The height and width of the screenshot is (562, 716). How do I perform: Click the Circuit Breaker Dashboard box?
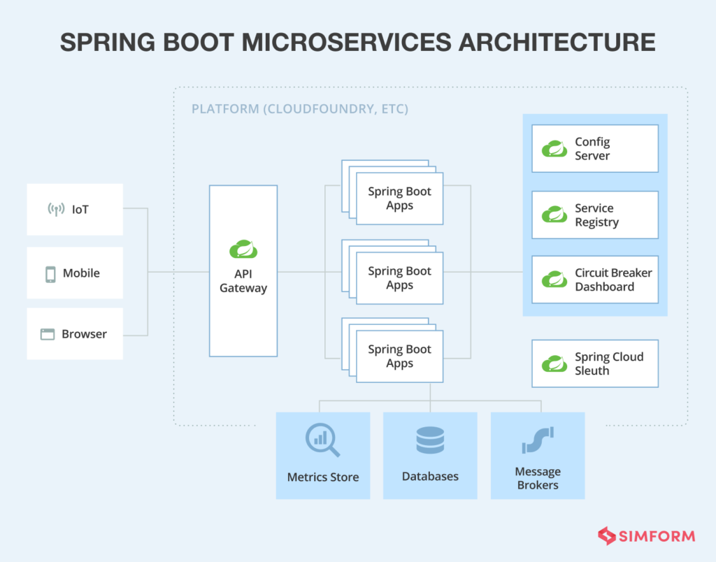(594, 280)
